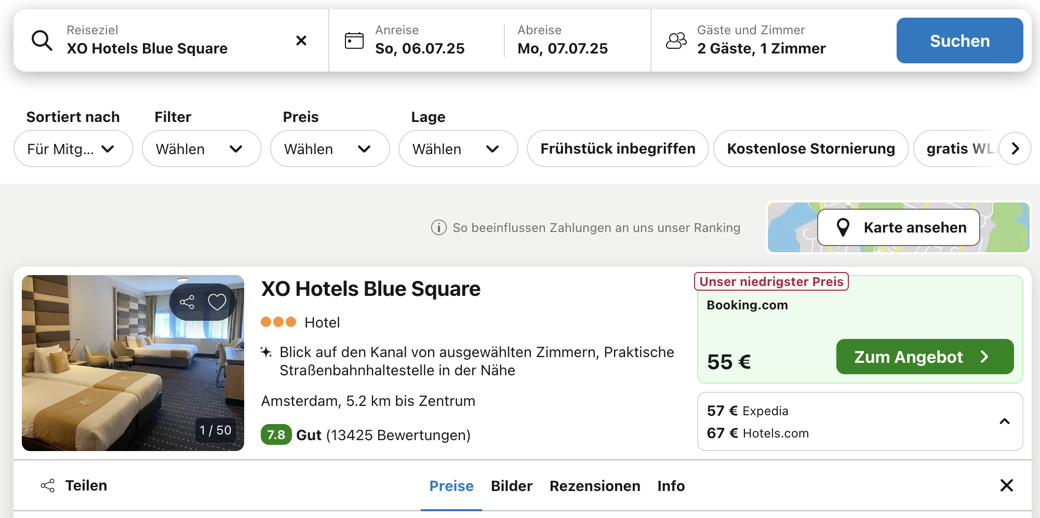Open the Lage dropdown
The height and width of the screenshot is (518, 1040).
click(x=458, y=149)
